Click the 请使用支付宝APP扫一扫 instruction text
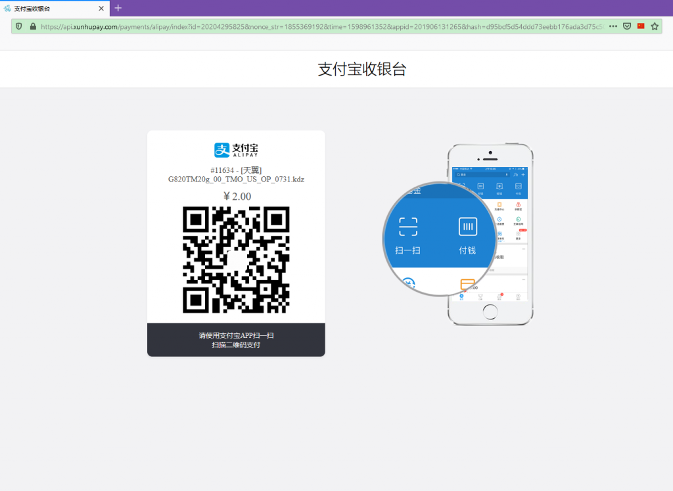673x491 pixels. click(236, 335)
